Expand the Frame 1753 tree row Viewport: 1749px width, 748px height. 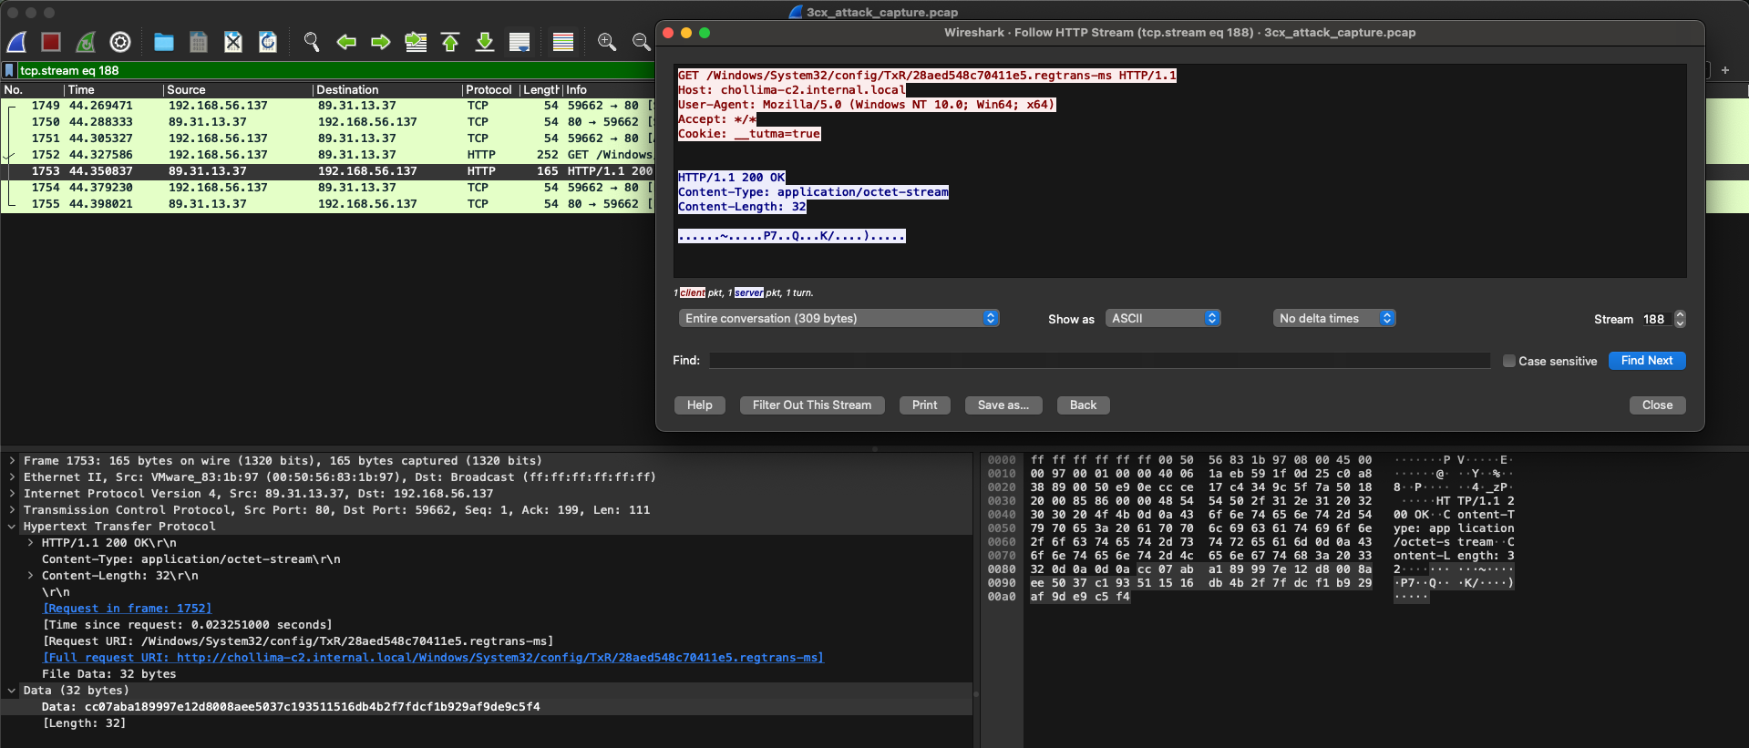(x=12, y=461)
